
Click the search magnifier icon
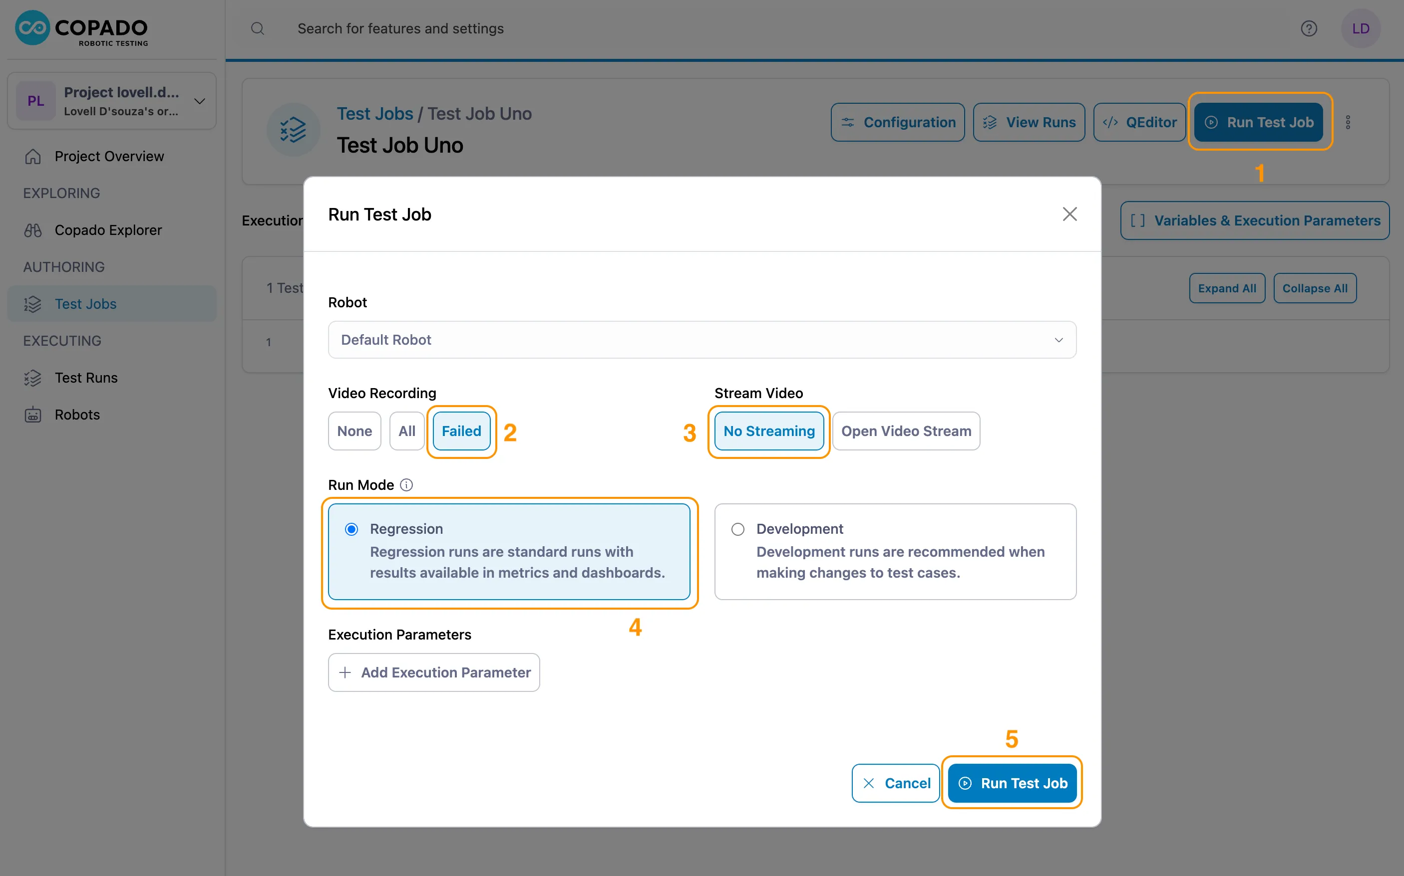pos(257,28)
